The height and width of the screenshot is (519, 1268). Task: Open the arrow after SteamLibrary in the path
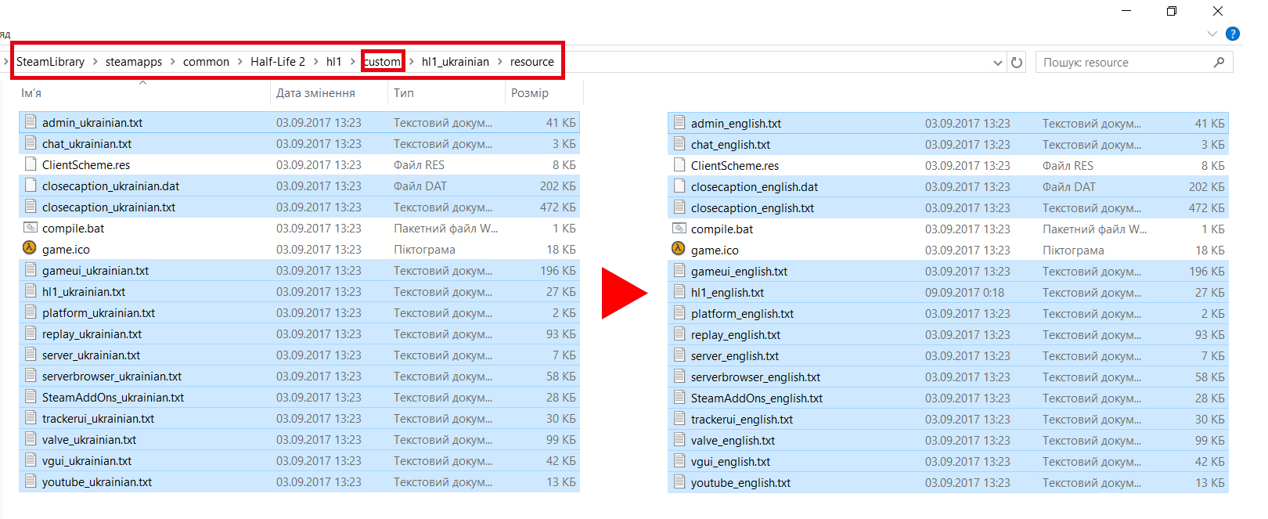(95, 62)
